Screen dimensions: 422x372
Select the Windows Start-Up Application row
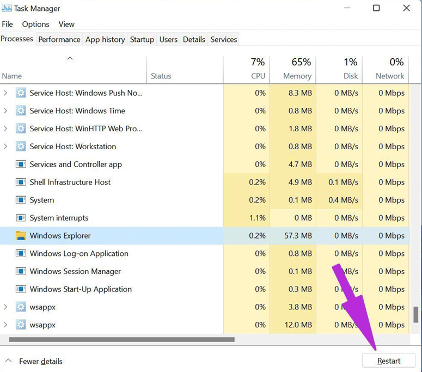pos(205,289)
